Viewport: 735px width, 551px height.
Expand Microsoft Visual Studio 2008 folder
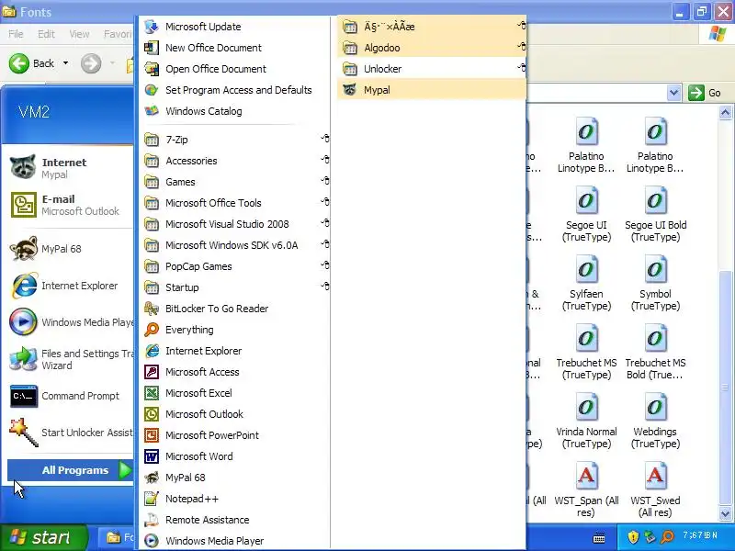click(235, 224)
